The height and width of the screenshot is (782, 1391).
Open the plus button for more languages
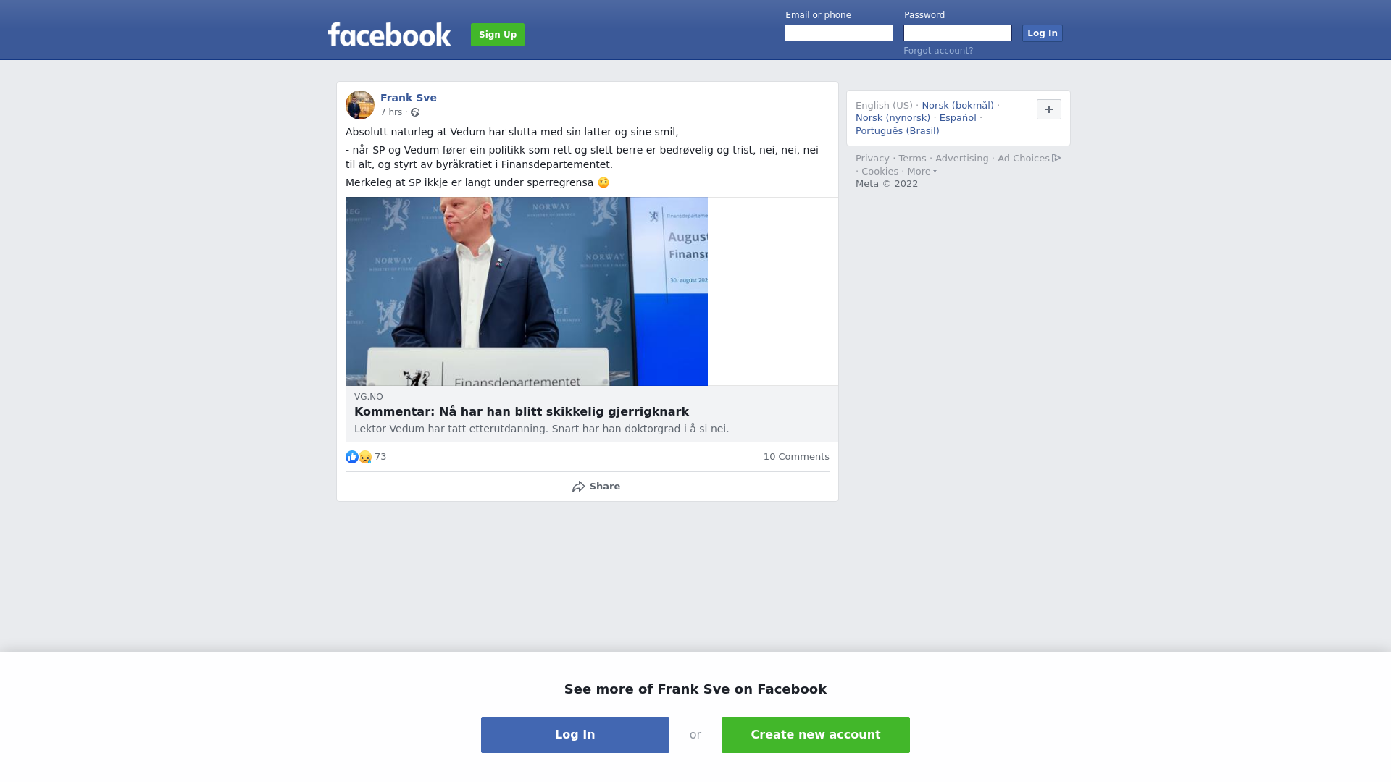(x=1049, y=109)
